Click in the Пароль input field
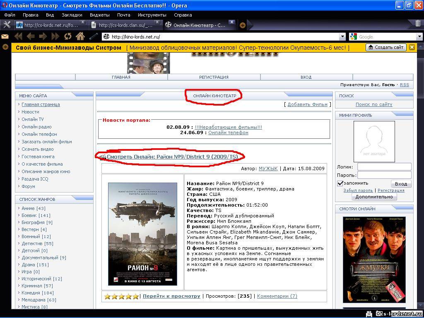Viewport: 424px width, 318px height. point(384,175)
